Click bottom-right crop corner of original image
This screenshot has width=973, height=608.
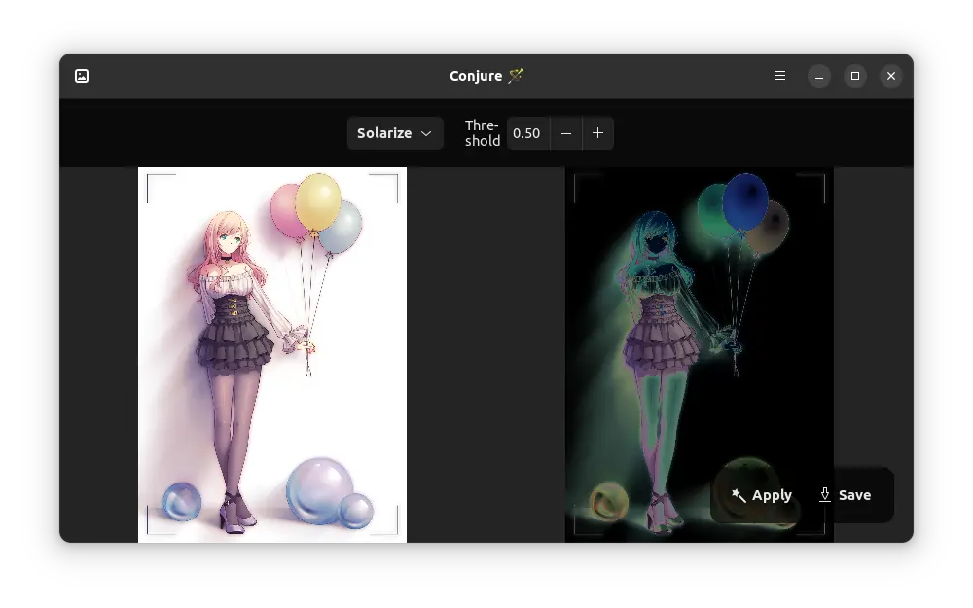click(x=396, y=532)
